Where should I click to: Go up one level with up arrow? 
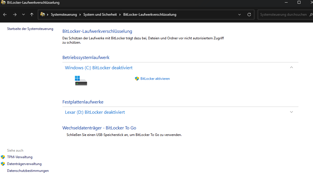[32, 15]
